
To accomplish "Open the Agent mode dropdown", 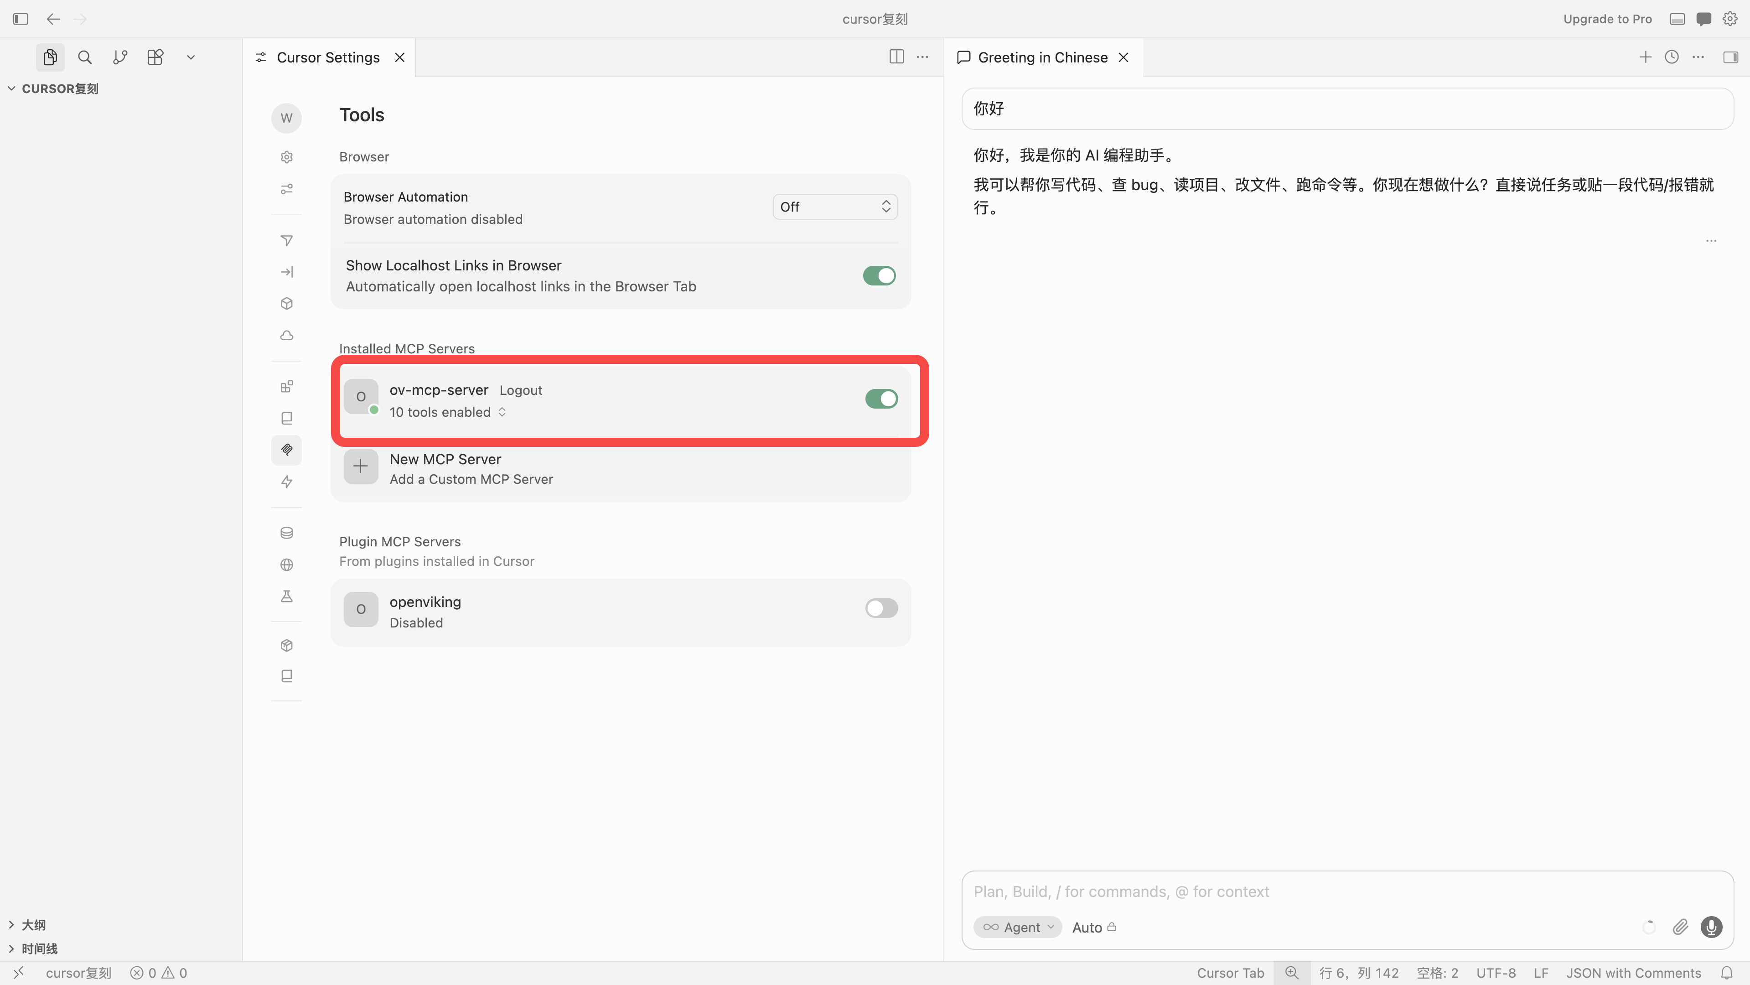I will pos(1018,927).
